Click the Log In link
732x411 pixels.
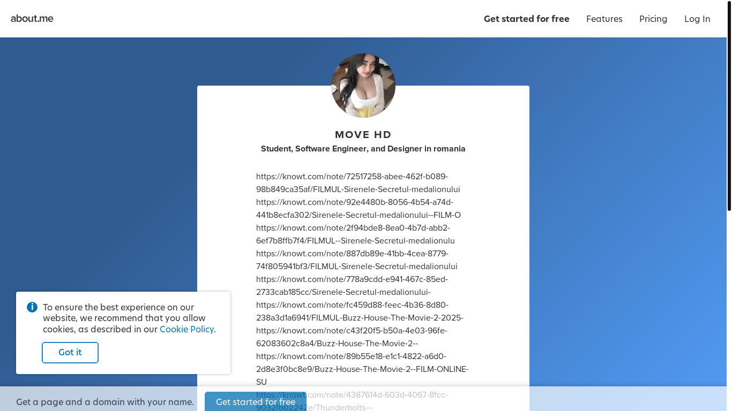(697, 19)
